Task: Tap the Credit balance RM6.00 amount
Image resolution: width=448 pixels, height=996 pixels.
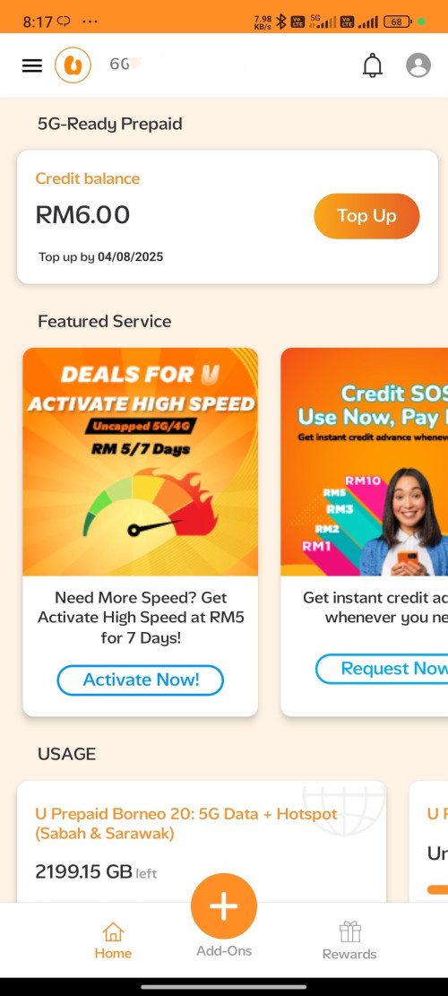Action: pos(82,215)
